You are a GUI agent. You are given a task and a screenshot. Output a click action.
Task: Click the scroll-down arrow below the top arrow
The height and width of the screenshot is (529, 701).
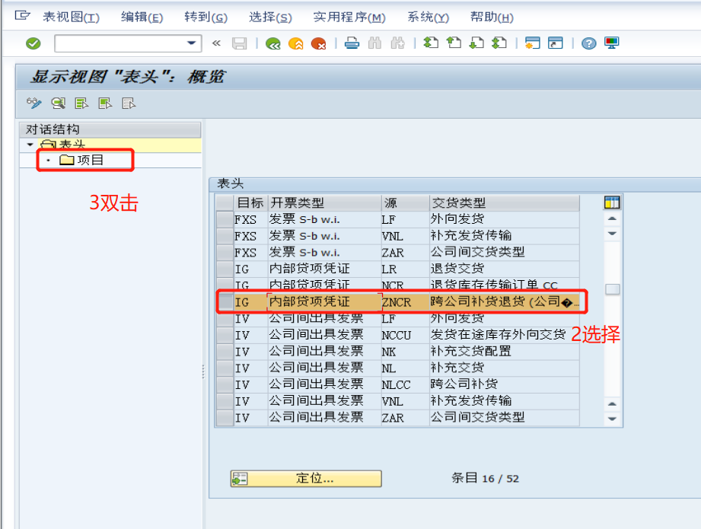pyautogui.click(x=612, y=234)
